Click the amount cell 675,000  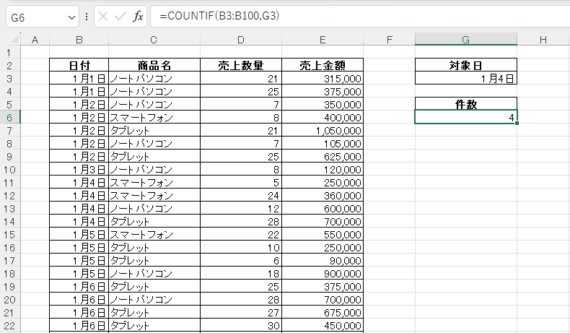point(323,313)
